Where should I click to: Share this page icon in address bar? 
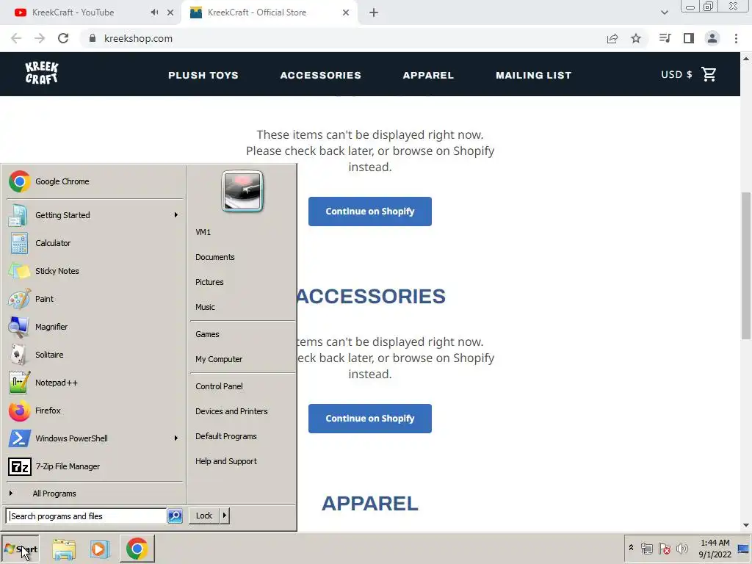click(x=612, y=38)
